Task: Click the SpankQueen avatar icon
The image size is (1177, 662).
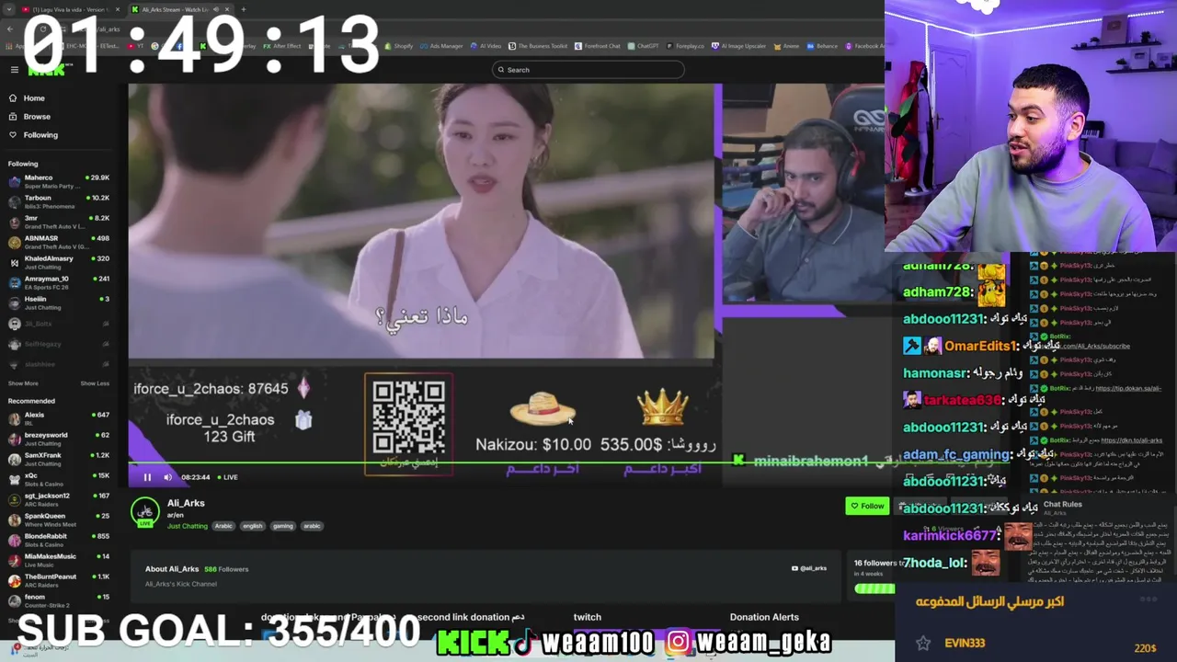Action: [x=14, y=519]
